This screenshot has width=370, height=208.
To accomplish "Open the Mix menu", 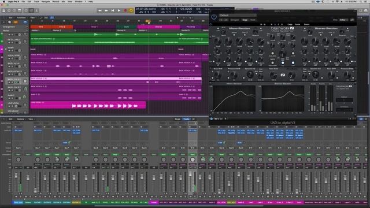I will [x=63, y=1].
